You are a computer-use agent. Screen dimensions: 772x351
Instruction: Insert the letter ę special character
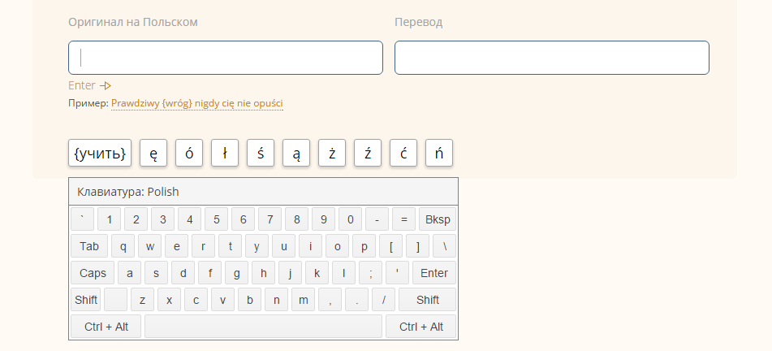(x=153, y=154)
